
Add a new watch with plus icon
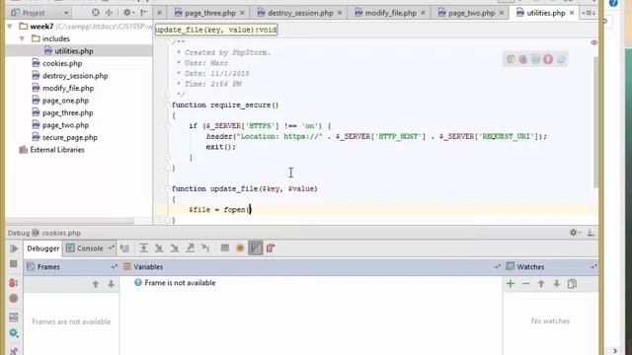point(511,284)
